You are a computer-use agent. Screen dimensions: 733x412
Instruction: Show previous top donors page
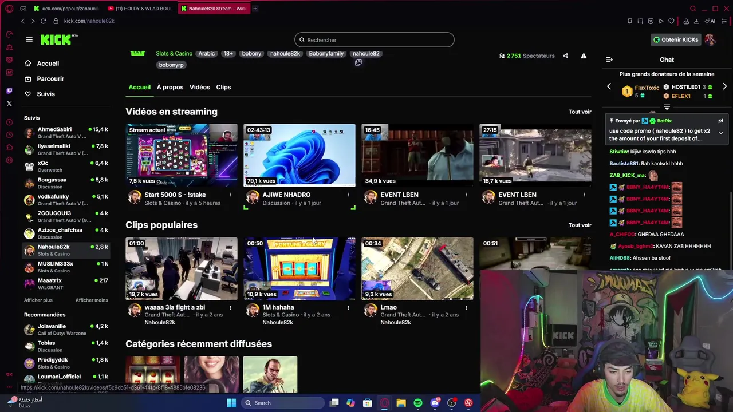coord(609,86)
